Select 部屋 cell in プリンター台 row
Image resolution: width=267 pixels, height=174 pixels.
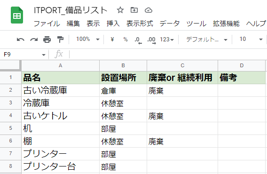(x=123, y=166)
